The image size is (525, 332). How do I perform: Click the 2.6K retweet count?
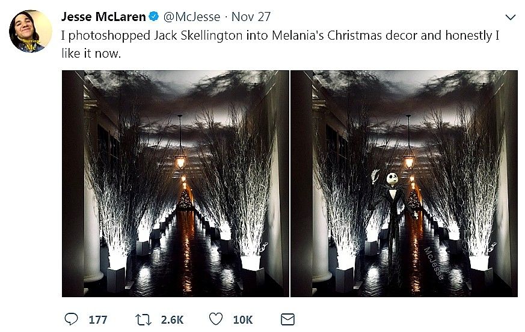coord(171,319)
